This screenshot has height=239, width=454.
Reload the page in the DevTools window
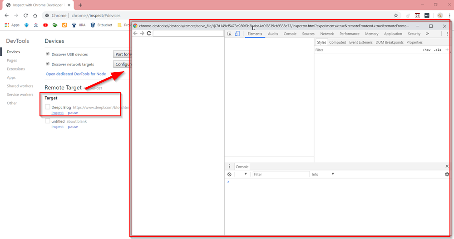(149, 33)
